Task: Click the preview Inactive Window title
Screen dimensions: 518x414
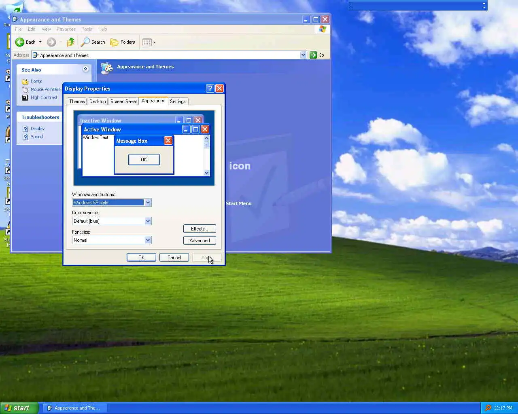Action: (101, 120)
